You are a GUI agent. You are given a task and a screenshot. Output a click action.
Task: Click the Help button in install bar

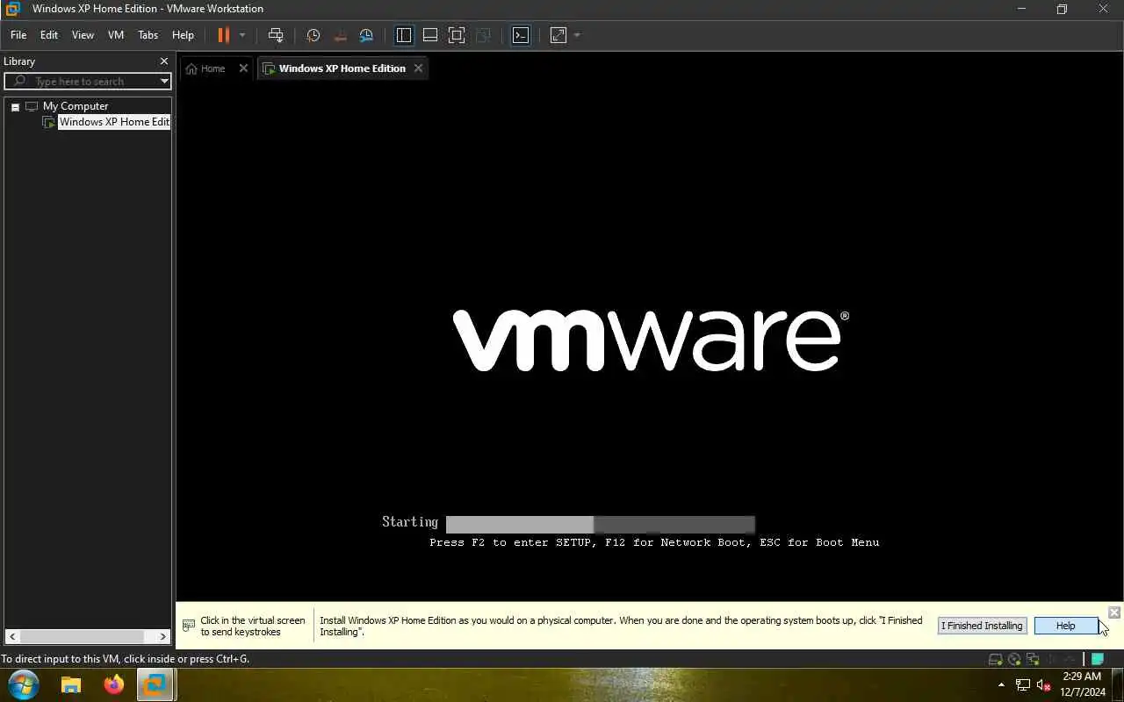click(1065, 626)
